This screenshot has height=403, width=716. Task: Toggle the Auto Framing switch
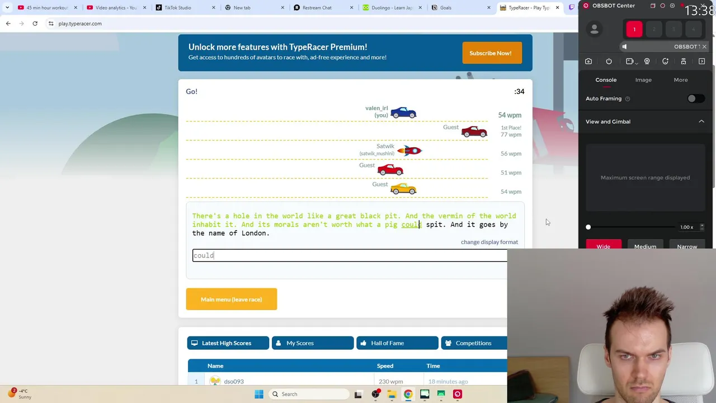pos(695,99)
